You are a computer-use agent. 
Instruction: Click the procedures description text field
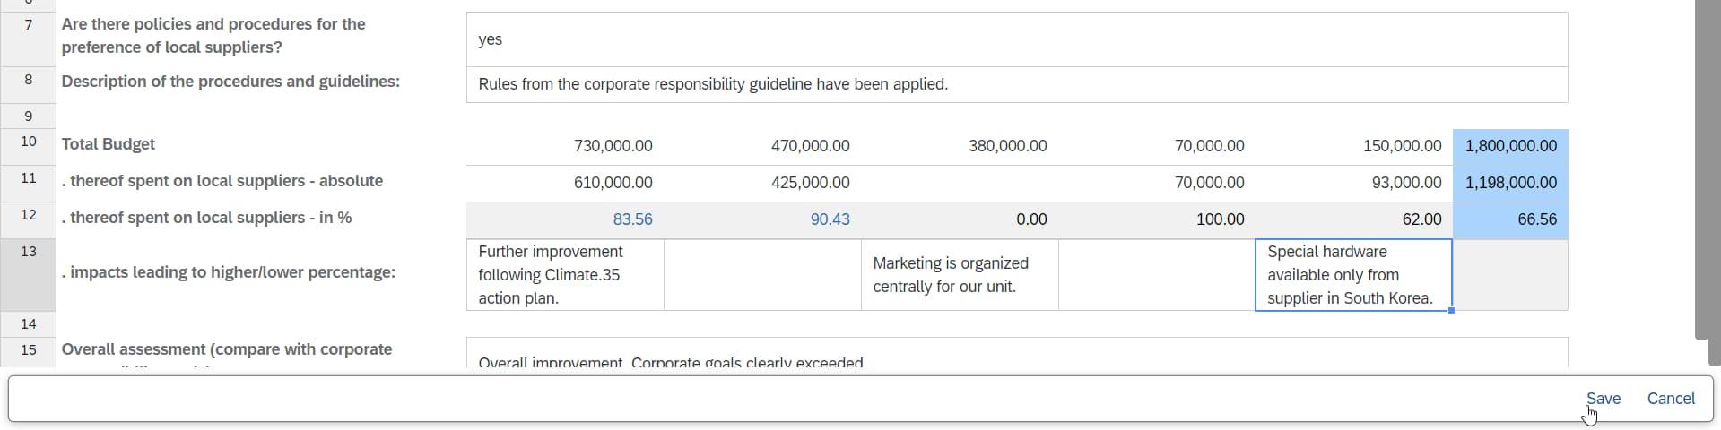tap(1016, 84)
